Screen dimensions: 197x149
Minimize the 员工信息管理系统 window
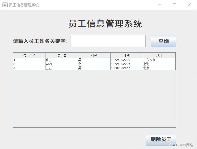click(160, 5)
